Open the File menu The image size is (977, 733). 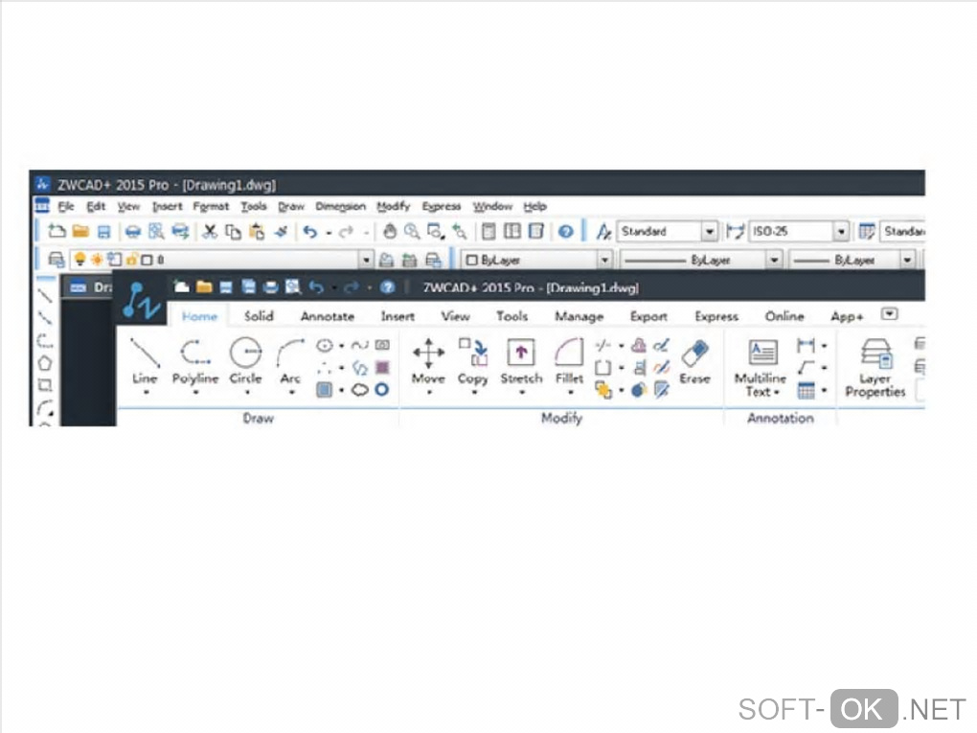pos(66,206)
